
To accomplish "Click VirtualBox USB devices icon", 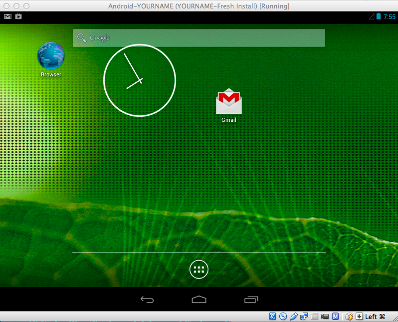I will (x=293, y=317).
